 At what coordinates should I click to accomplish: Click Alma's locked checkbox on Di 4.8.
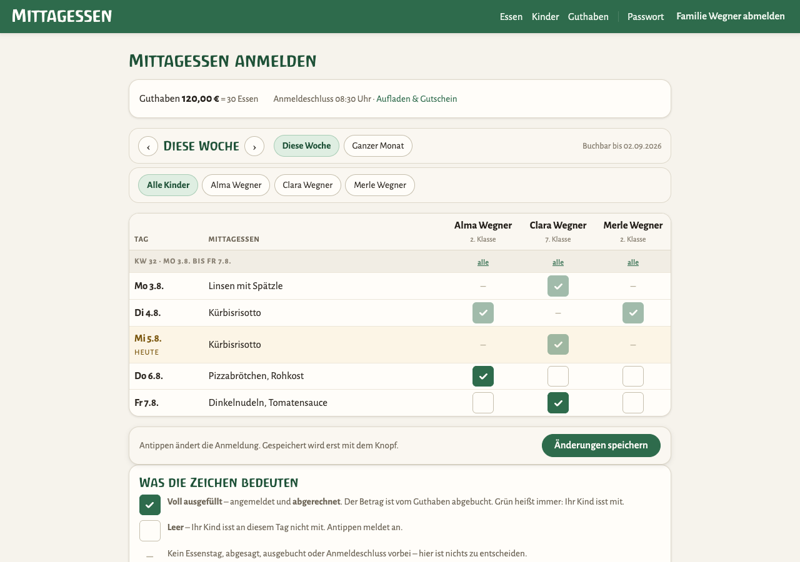[483, 313]
